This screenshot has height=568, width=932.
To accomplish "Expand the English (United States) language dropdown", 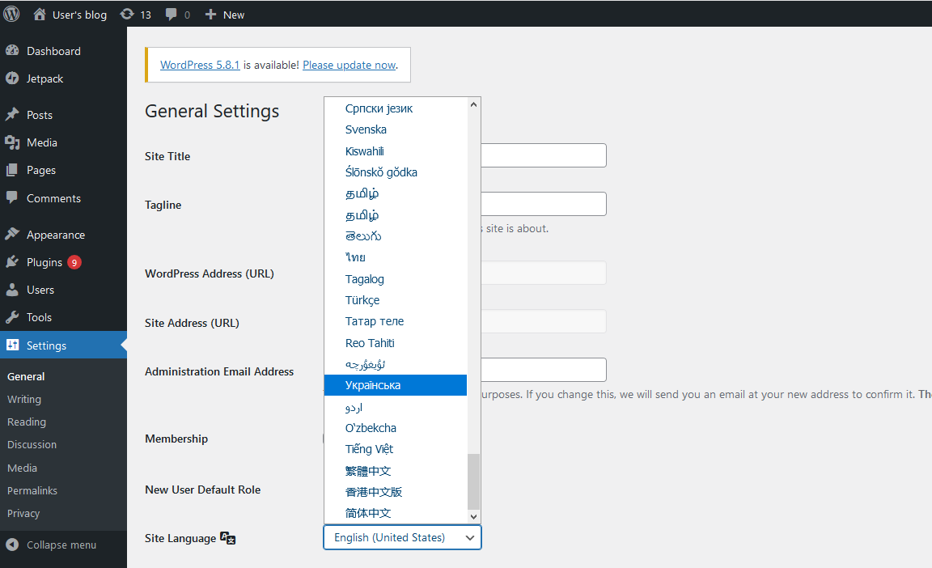I will pos(402,537).
